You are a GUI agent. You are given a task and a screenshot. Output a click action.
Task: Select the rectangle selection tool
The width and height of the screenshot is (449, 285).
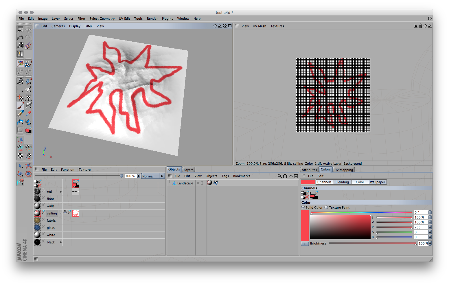pyautogui.click(x=20, y=89)
